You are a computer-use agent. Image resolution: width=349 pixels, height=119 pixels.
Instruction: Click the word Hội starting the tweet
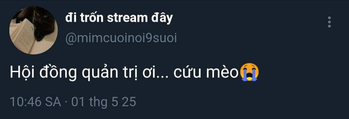pyautogui.click(x=22, y=72)
